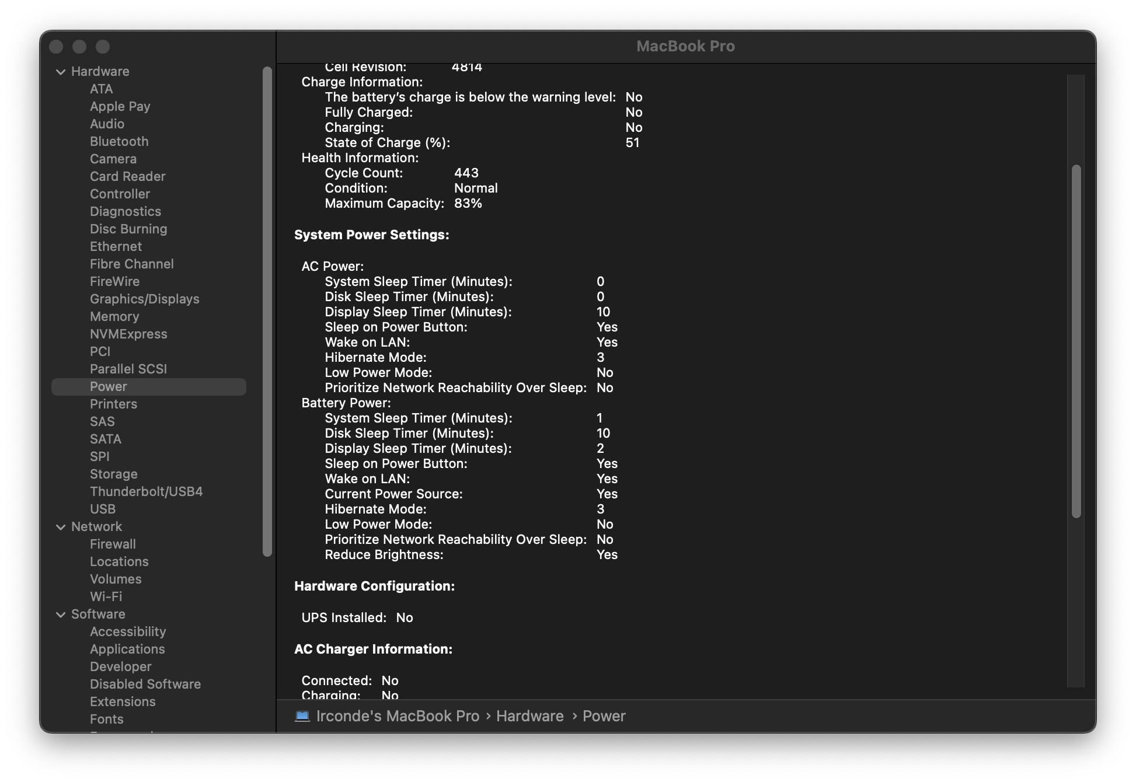Open Applications under Software
The image size is (1136, 782).
tap(127, 649)
